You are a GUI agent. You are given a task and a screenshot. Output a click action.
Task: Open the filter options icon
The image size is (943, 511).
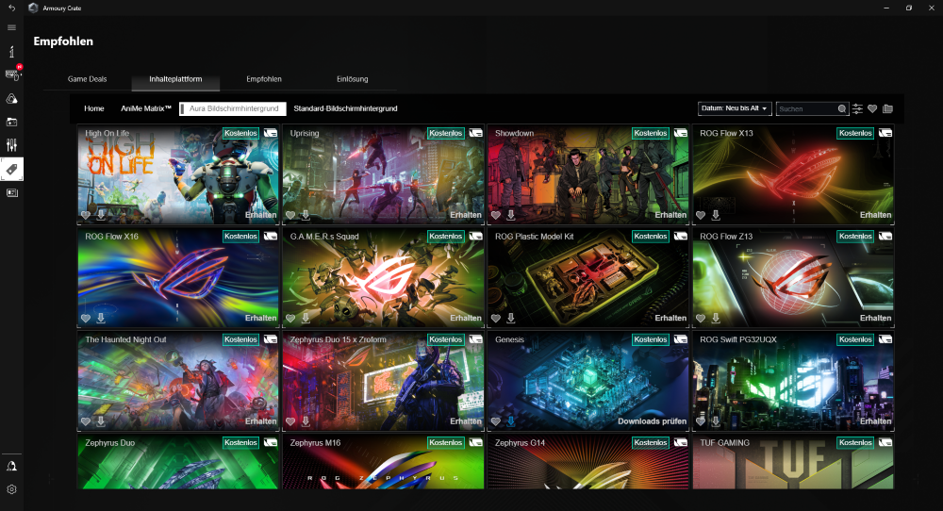(857, 108)
